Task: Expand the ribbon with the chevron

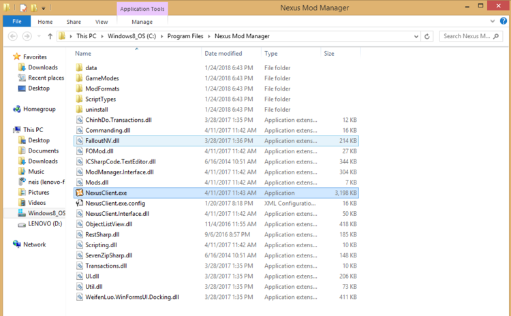Action: coord(493,21)
